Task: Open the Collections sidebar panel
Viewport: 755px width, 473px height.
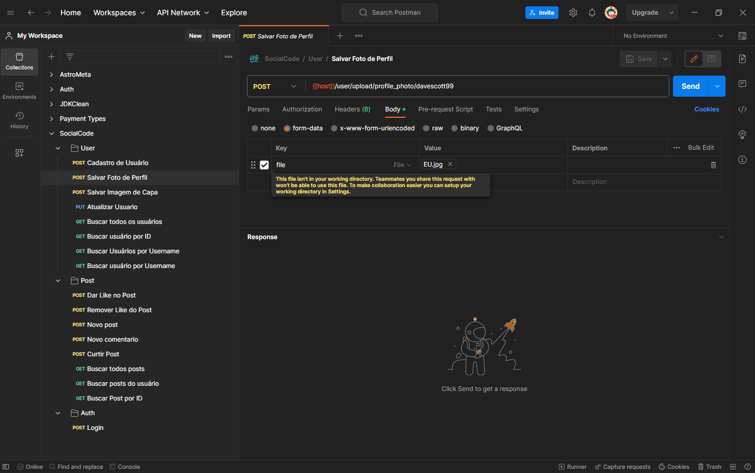Action: (19, 61)
